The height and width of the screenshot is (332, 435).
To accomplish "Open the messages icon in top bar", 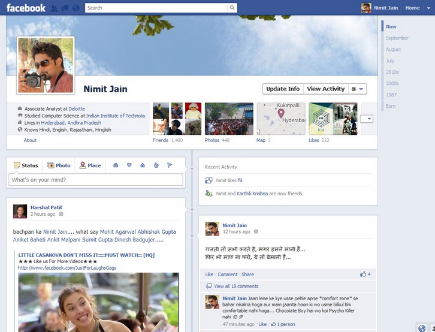I will click(x=65, y=8).
